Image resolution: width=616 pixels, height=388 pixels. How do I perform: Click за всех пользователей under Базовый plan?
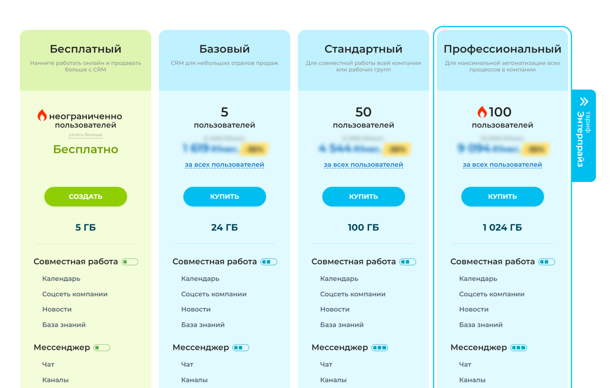click(225, 164)
